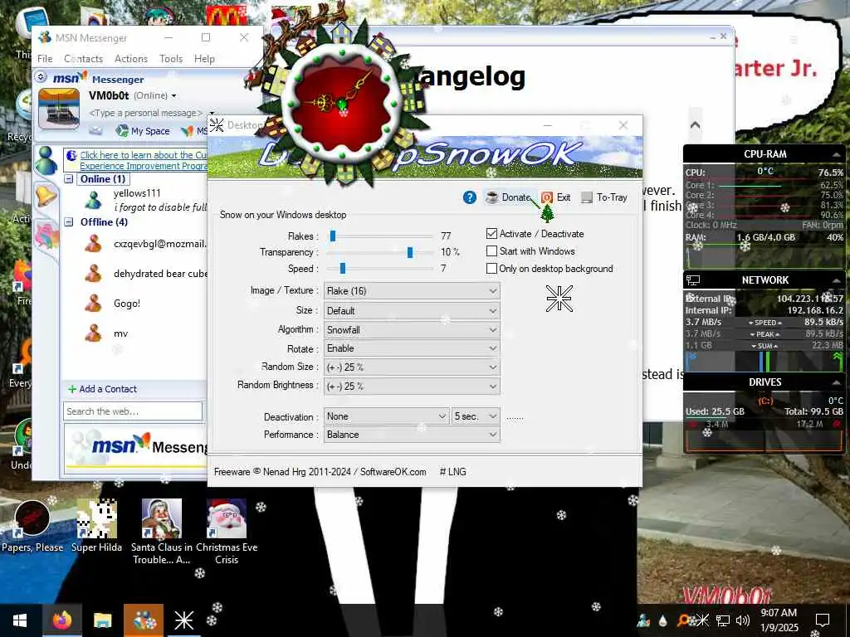This screenshot has width=850, height=637.
Task: Click the alerts bell tab in Messenger
Action: (x=46, y=194)
